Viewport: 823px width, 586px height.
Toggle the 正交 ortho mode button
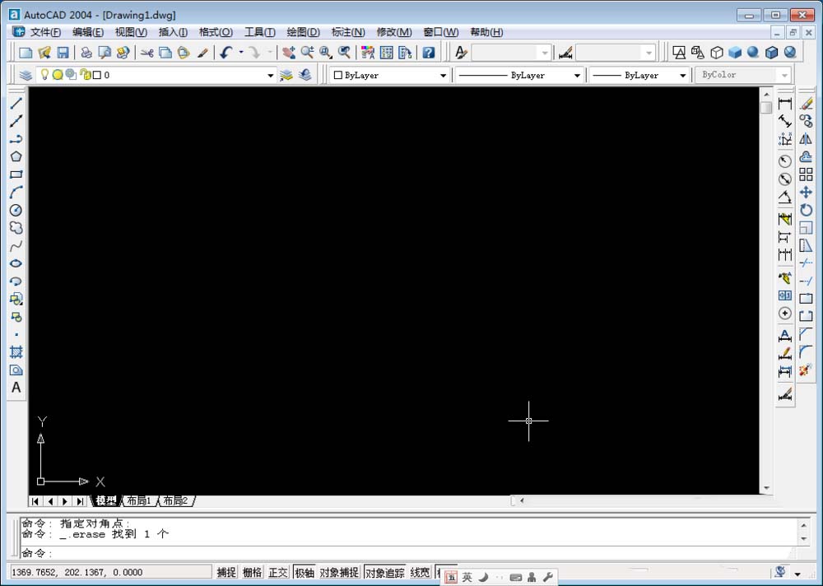tap(277, 572)
